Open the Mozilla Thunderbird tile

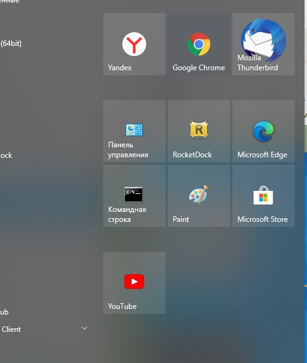(263, 44)
